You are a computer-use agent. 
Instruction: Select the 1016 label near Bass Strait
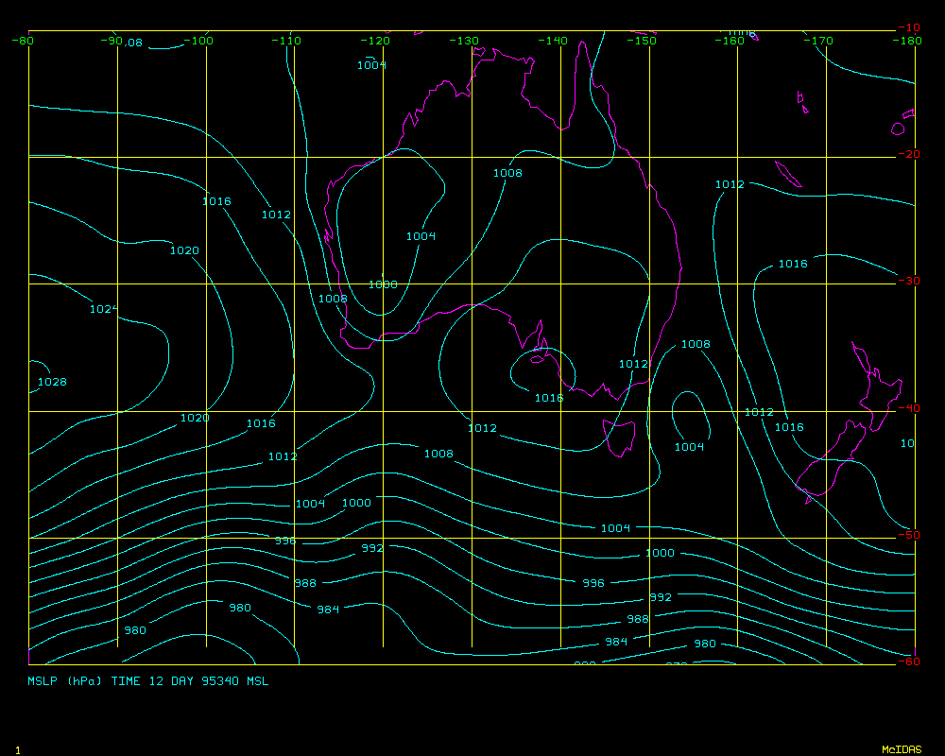click(549, 398)
